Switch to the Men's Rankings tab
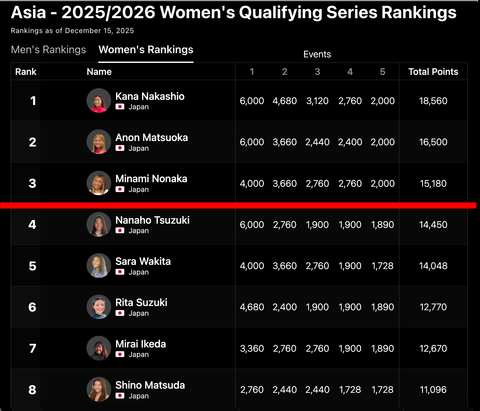480x411 pixels. tap(48, 50)
